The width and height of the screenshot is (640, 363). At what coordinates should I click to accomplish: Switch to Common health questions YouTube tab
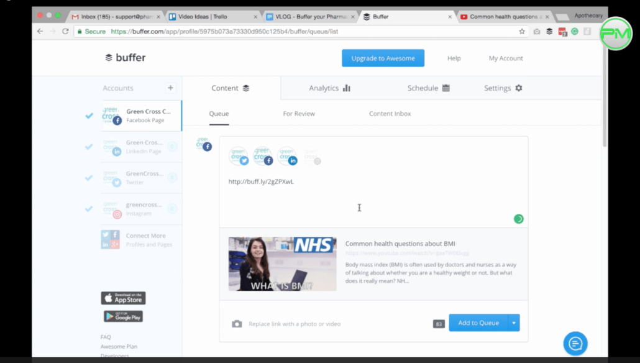tap(504, 17)
